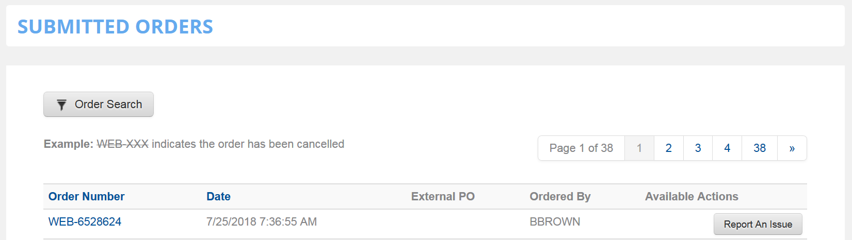Screen dimensions: 852x240
Task: Sort orders by Date column
Action: click(218, 197)
